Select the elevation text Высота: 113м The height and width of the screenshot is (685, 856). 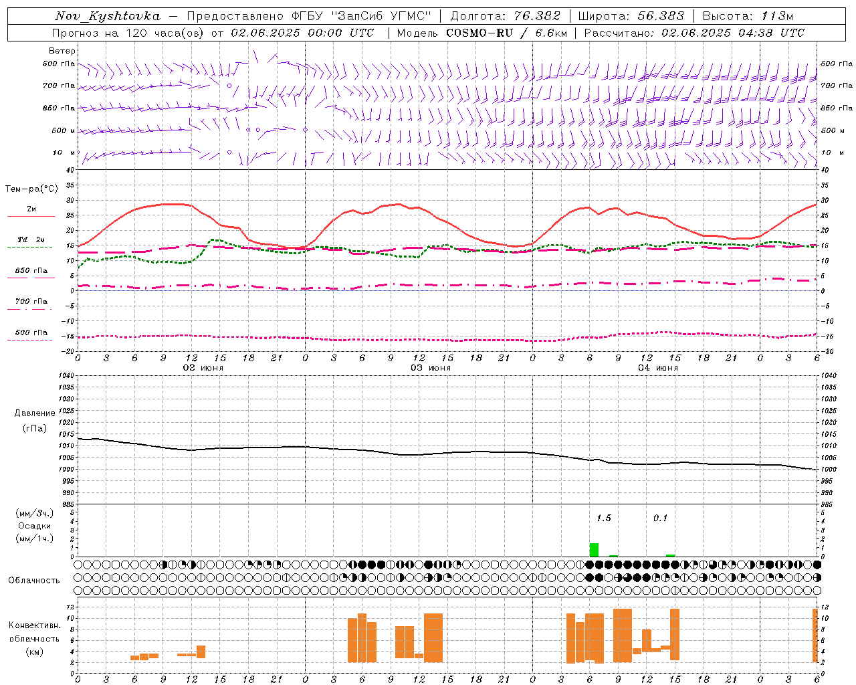[748, 16]
